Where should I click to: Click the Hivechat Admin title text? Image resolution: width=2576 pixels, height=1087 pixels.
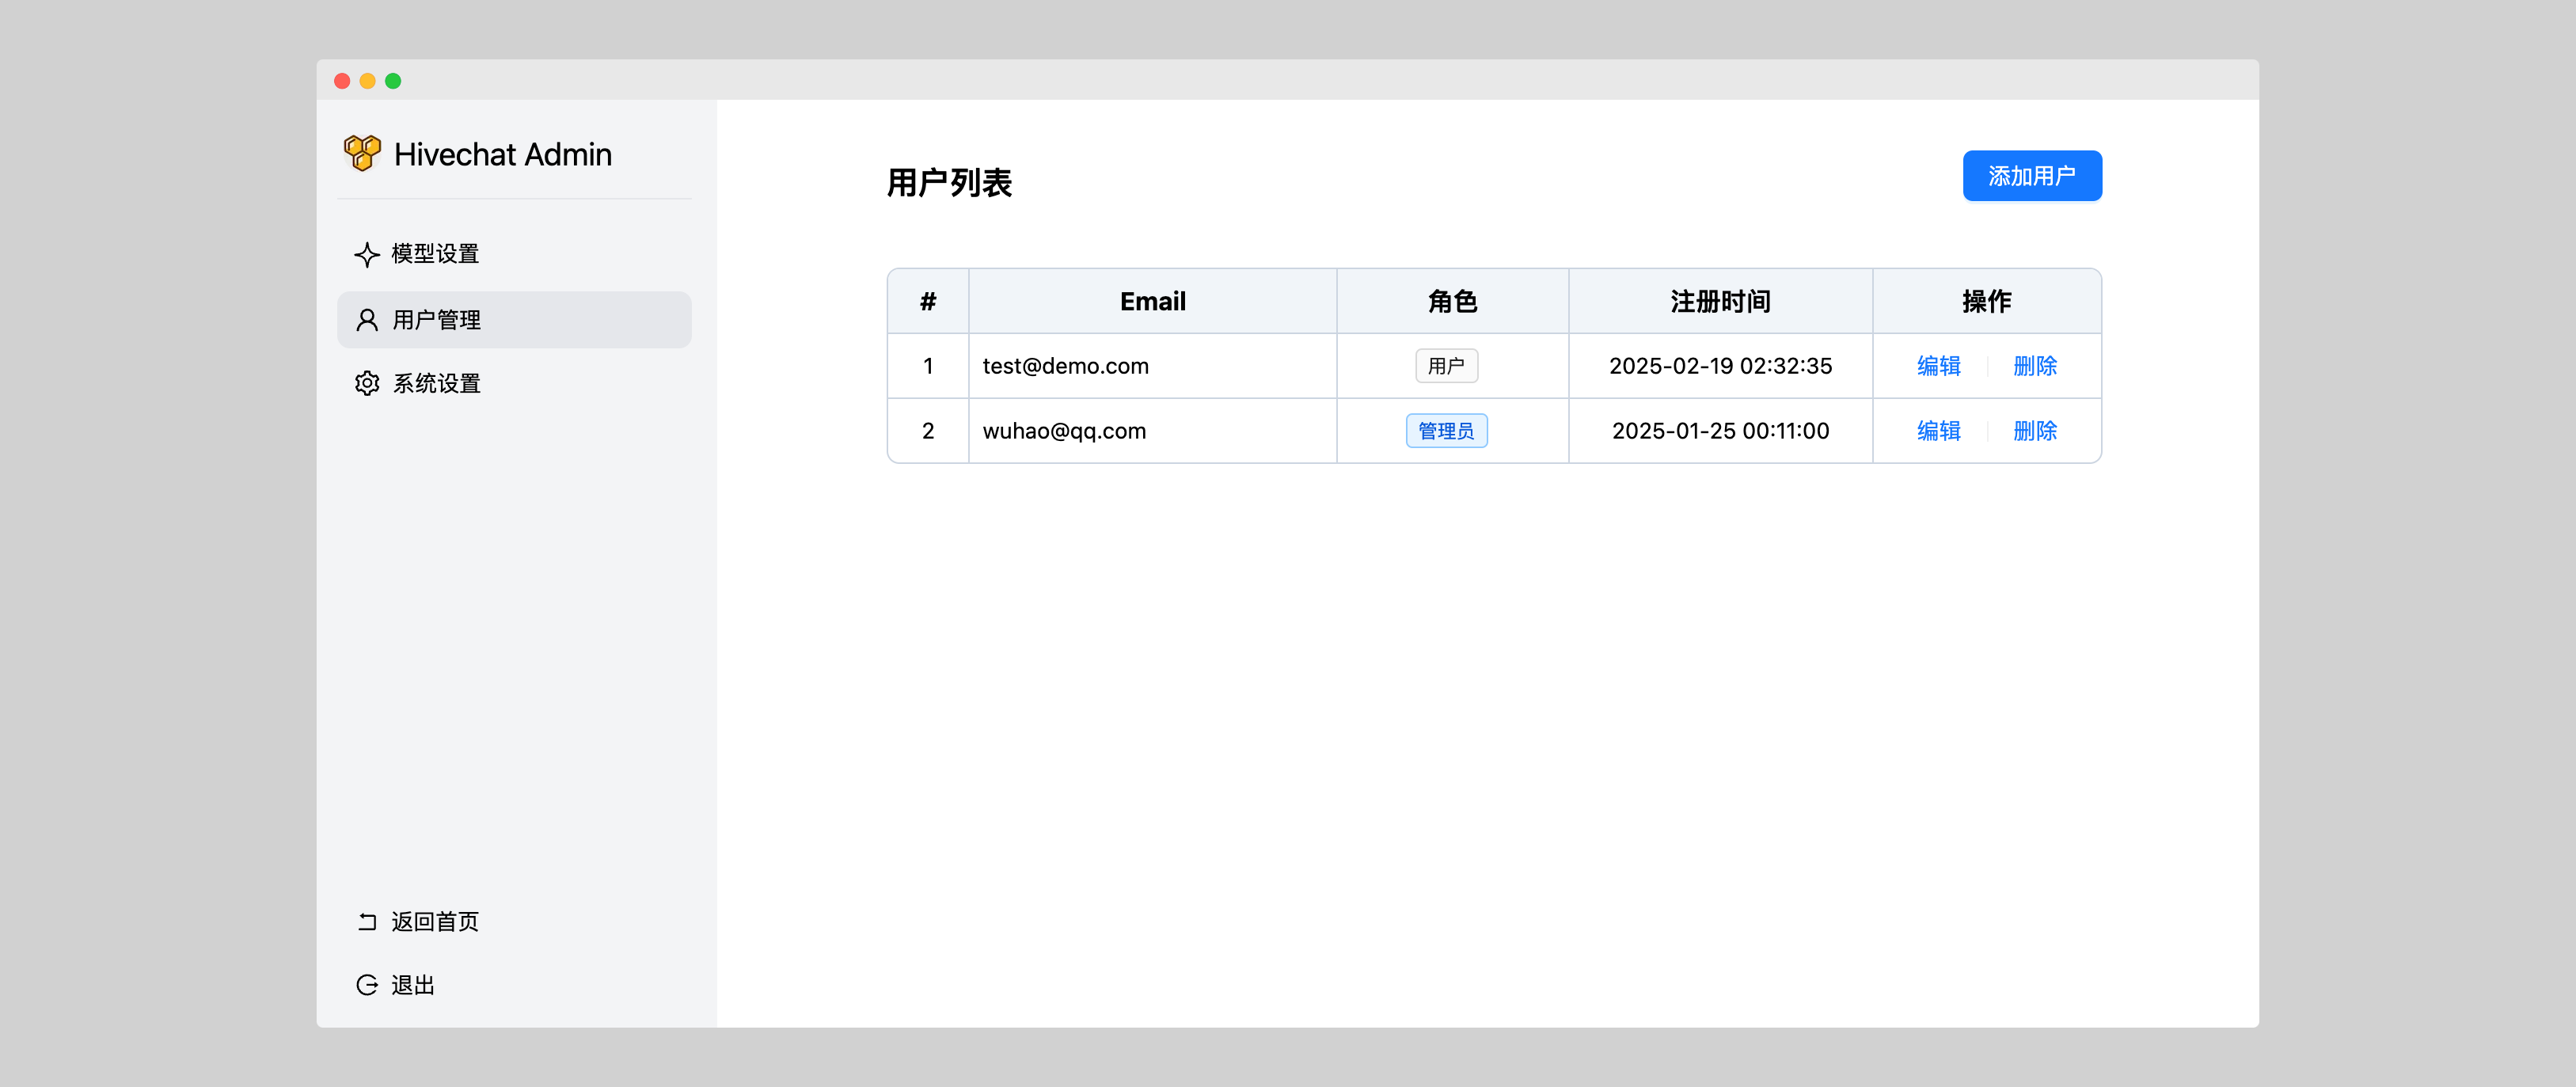[502, 155]
